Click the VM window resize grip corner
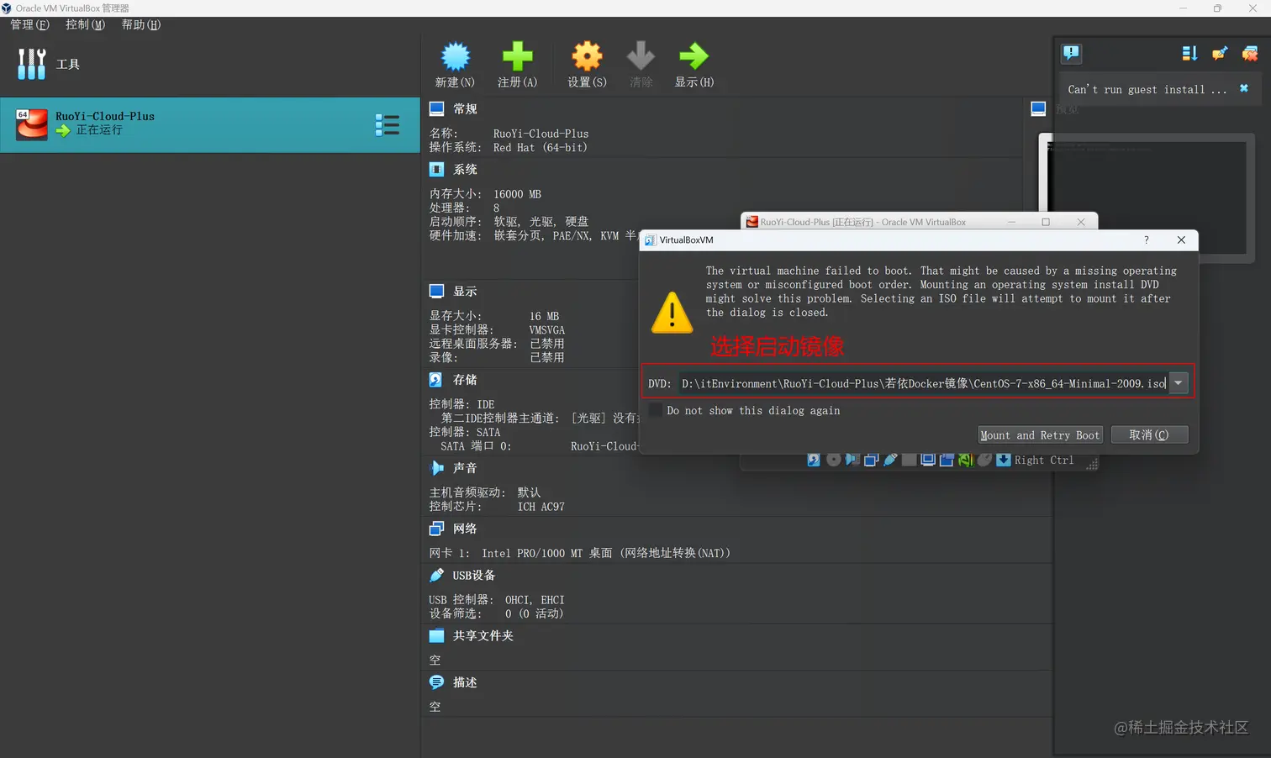 click(x=1092, y=463)
